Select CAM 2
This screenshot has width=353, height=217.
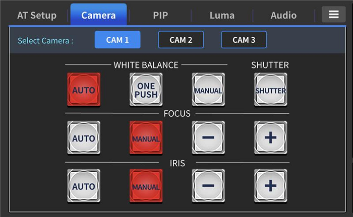[x=181, y=40]
